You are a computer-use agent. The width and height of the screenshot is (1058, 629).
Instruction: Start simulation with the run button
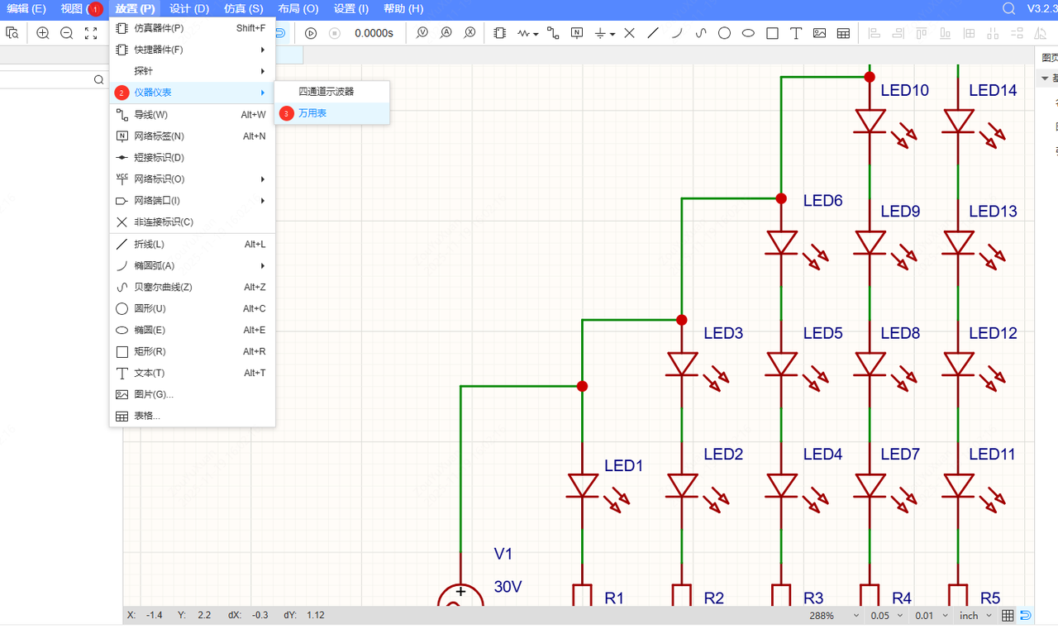tap(311, 33)
